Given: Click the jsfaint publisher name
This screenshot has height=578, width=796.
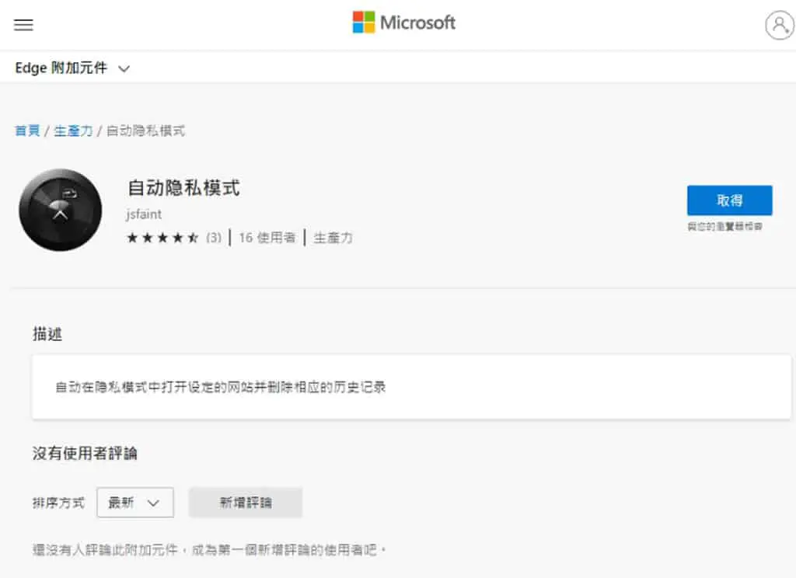Looking at the screenshot, I should pyautogui.click(x=144, y=214).
